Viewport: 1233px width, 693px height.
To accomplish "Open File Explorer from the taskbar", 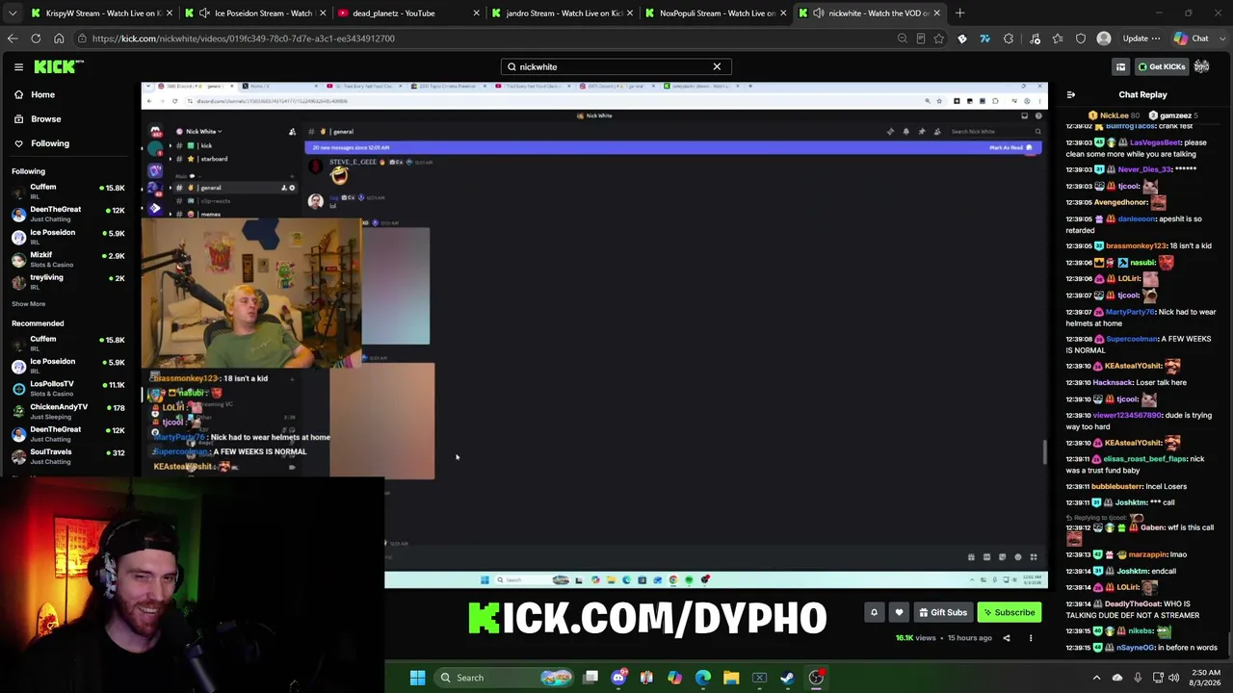I will pyautogui.click(x=731, y=678).
